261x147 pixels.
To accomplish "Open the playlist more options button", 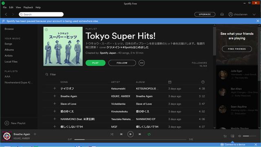I will coord(142,63).
